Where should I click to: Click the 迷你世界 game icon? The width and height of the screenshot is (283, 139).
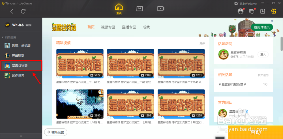point(7,76)
